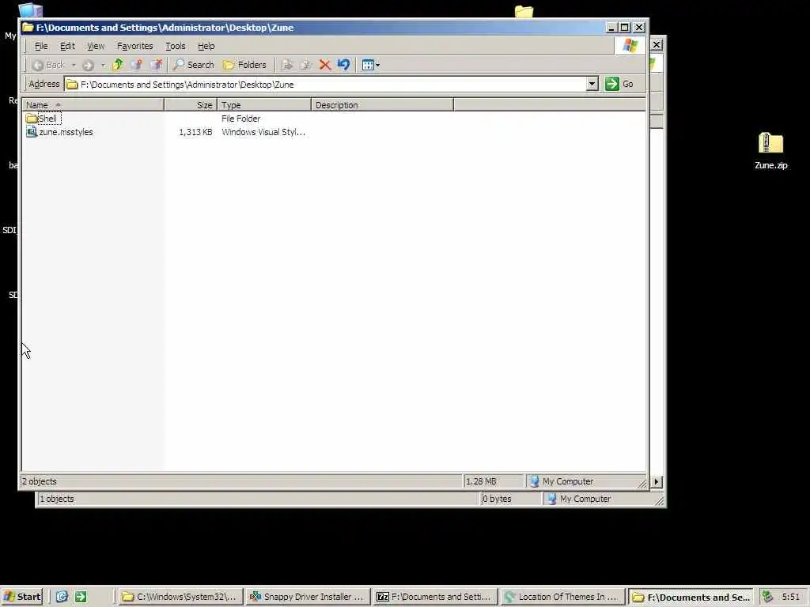
Task: Click the active F:\Documents and Se... taskbar button
Action: pyautogui.click(x=691, y=597)
